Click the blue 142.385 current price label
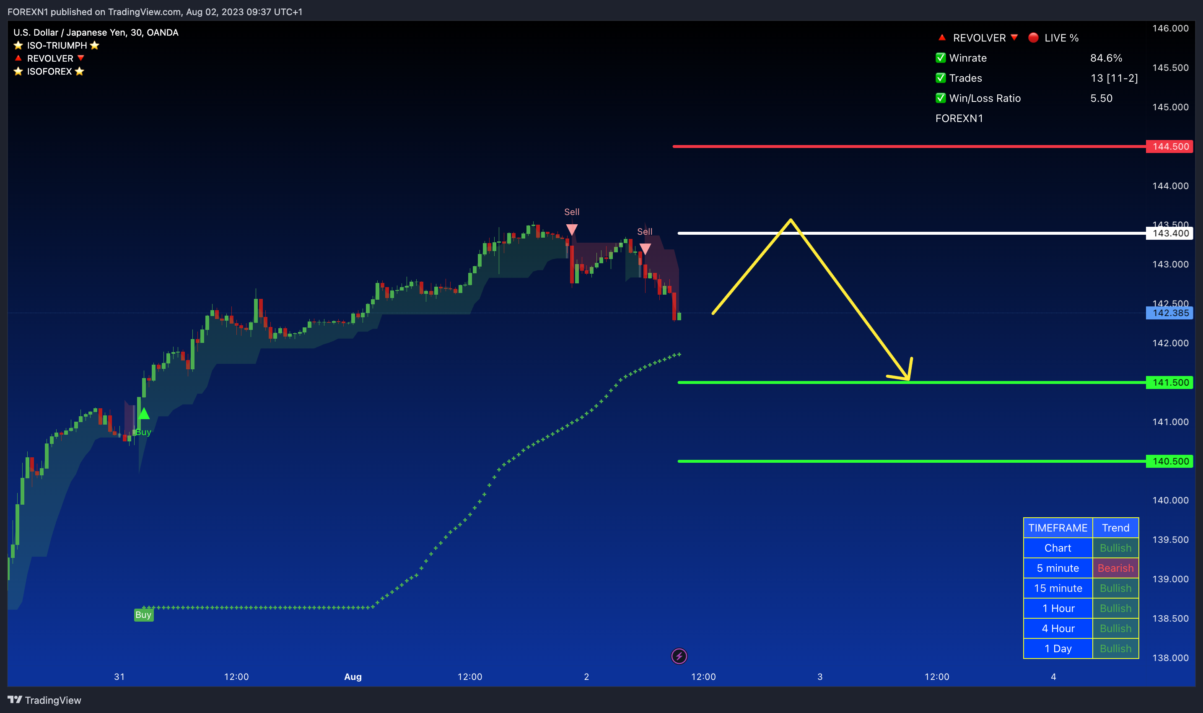This screenshot has height=713, width=1203. [x=1170, y=313]
